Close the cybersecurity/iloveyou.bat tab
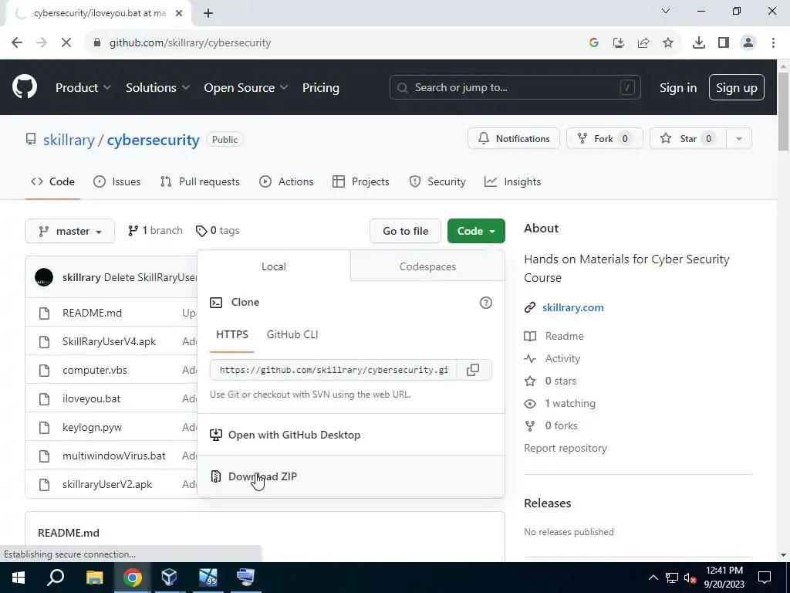Screen dimensions: 790x593 pos(179,13)
